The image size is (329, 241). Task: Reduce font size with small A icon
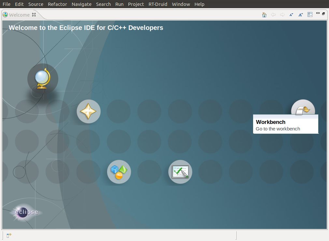coord(291,15)
